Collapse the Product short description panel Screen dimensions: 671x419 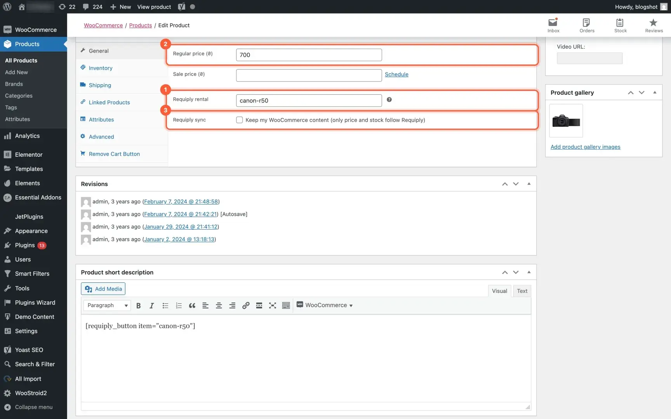point(529,272)
